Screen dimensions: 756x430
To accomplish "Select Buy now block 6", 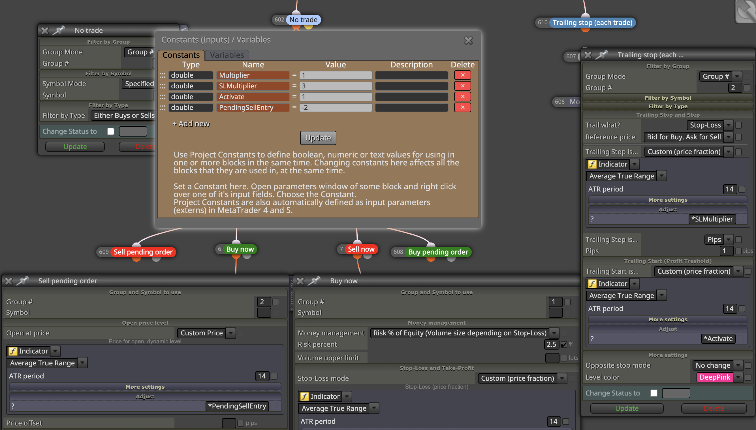I will [x=240, y=249].
